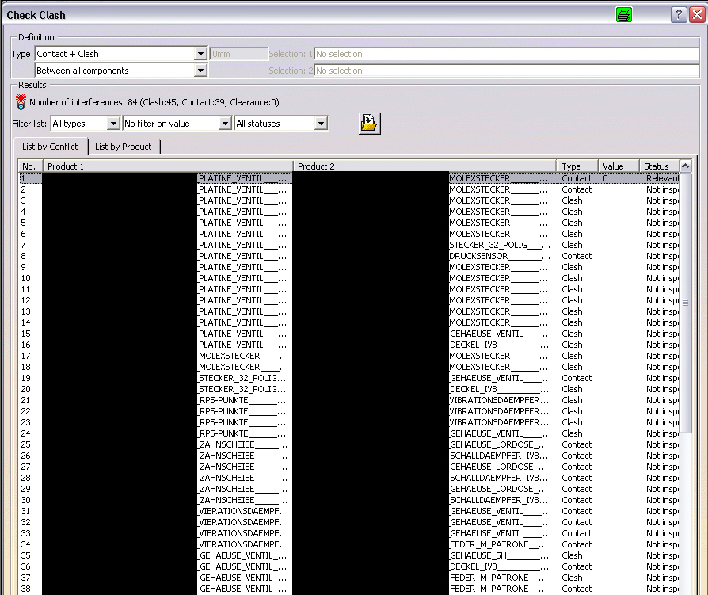
Task: Click the green print/apply icon in title bar
Action: point(623,15)
